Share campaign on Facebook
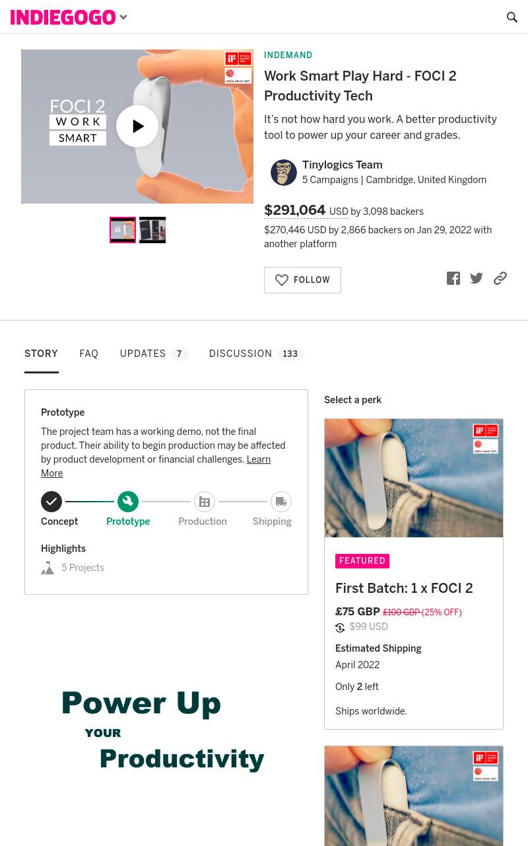528x846 pixels. [453, 278]
